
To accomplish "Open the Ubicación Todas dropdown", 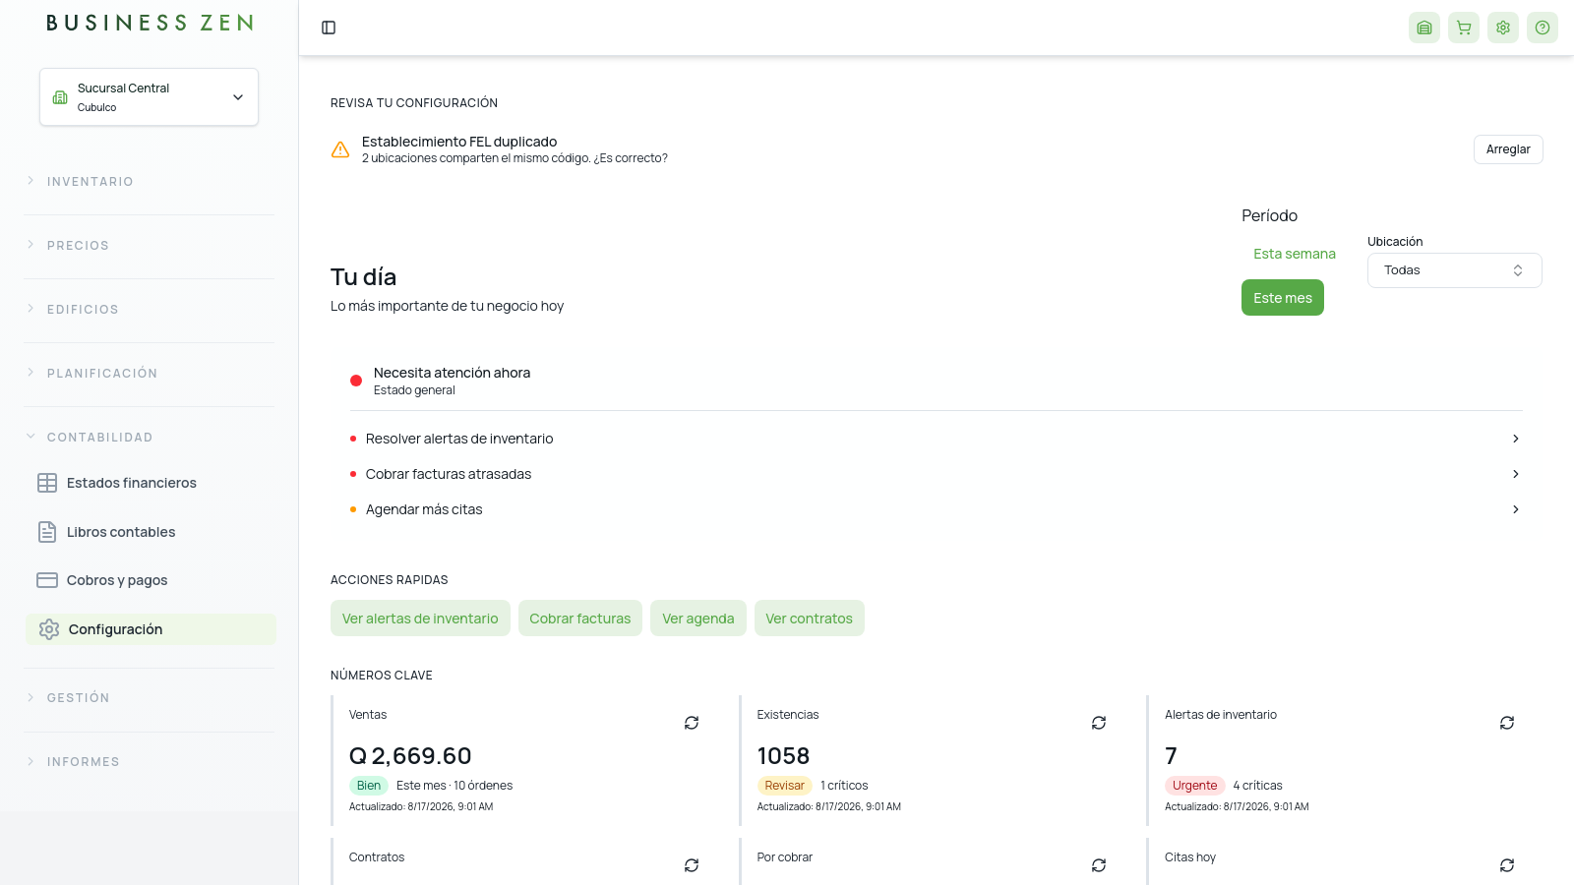I will (x=1455, y=270).
